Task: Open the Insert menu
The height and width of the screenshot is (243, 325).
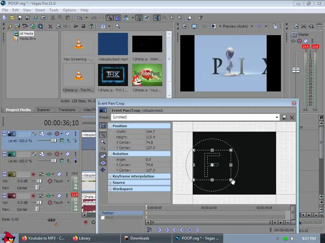Action: point(40,10)
